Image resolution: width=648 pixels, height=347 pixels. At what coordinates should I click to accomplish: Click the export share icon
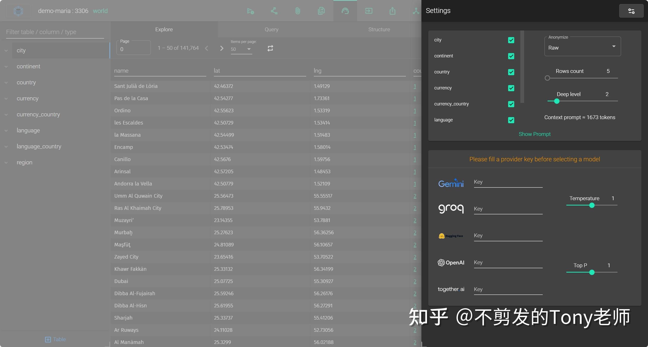point(392,11)
